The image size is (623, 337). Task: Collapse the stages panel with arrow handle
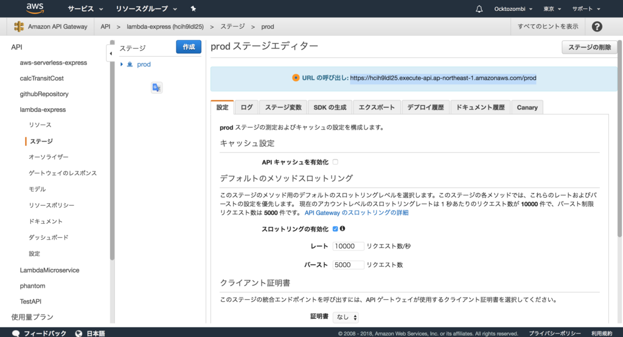tap(111, 54)
